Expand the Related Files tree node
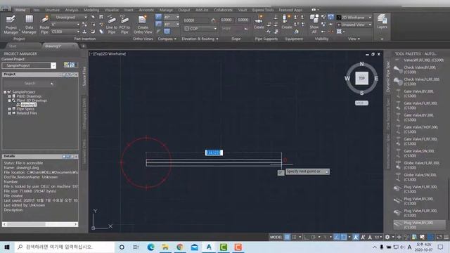 9,113
